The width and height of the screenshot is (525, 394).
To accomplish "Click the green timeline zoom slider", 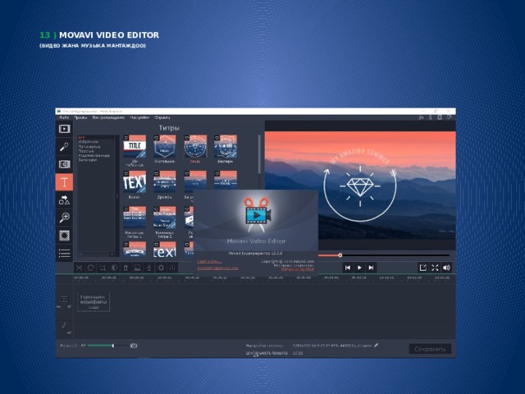I will click(x=107, y=346).
